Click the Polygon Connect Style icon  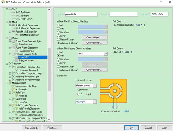click(x=13, y=54)
